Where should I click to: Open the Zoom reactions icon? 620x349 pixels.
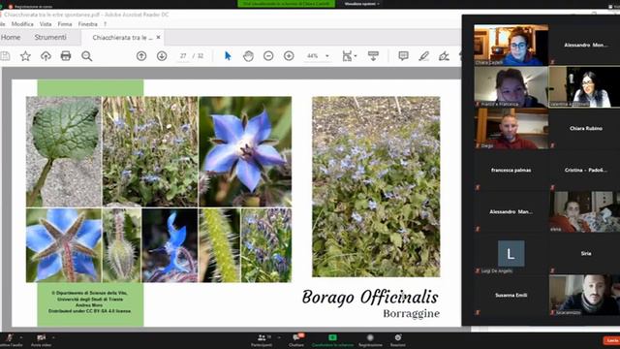[398, 337]
